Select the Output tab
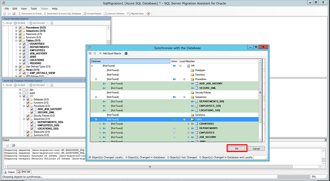 pos(9,172)
